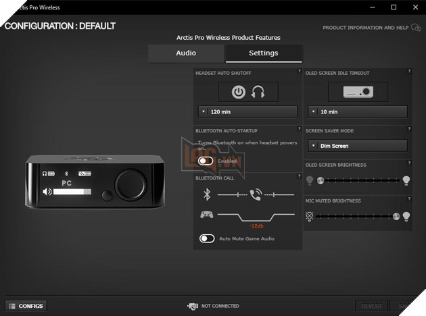
Task: Click the PC label on transmitter display
Action: point(66,183)
